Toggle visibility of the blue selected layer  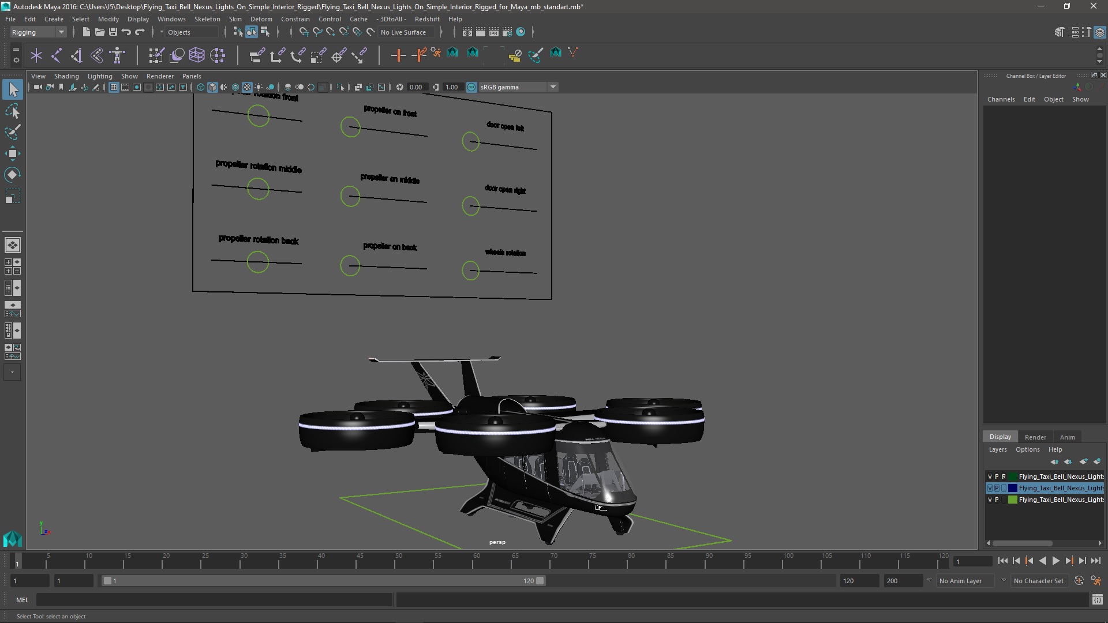pyautogui.click(x=990, y=489)
